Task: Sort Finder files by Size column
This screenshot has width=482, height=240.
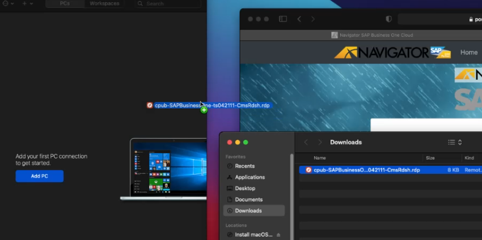Action: [430, 158]
